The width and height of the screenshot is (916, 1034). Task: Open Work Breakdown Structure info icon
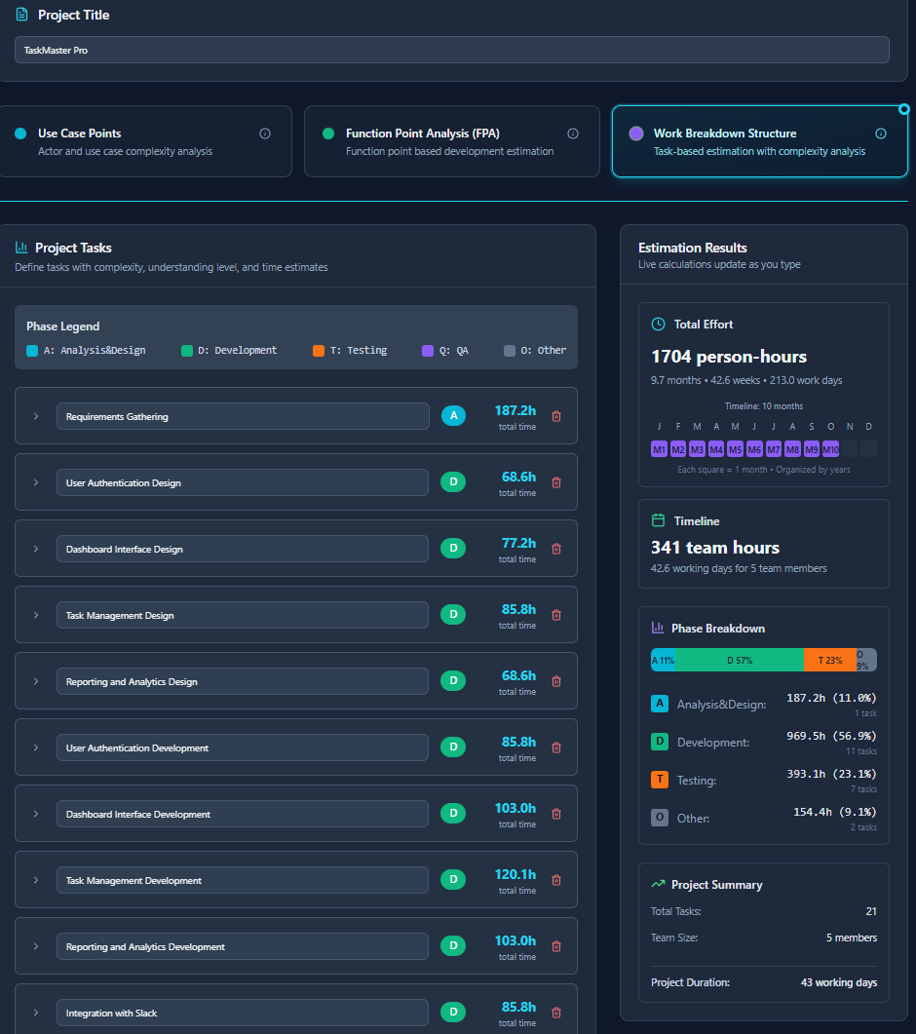point(880,134)
